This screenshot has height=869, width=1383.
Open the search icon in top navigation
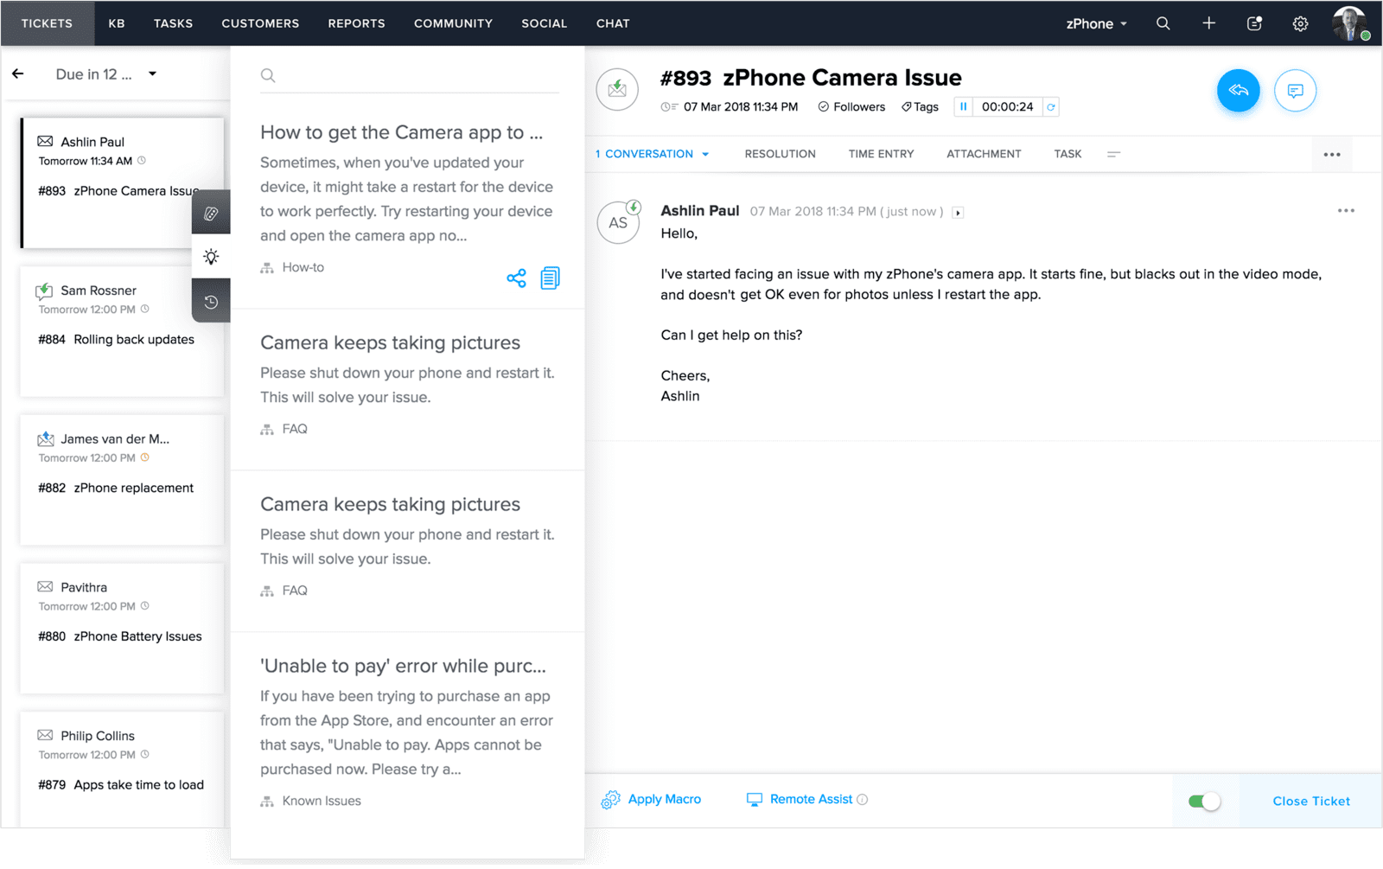(1163, 23)
